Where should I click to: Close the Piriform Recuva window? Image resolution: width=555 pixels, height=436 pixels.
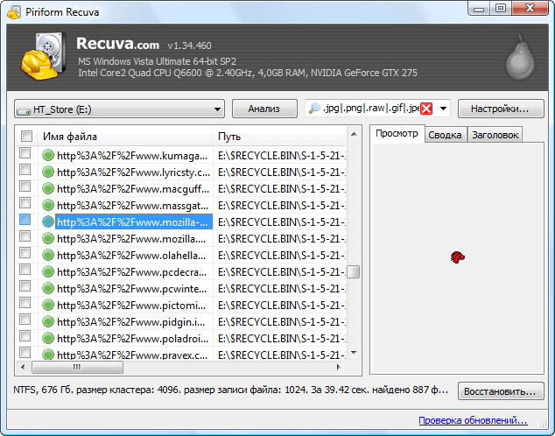(530, 9)
